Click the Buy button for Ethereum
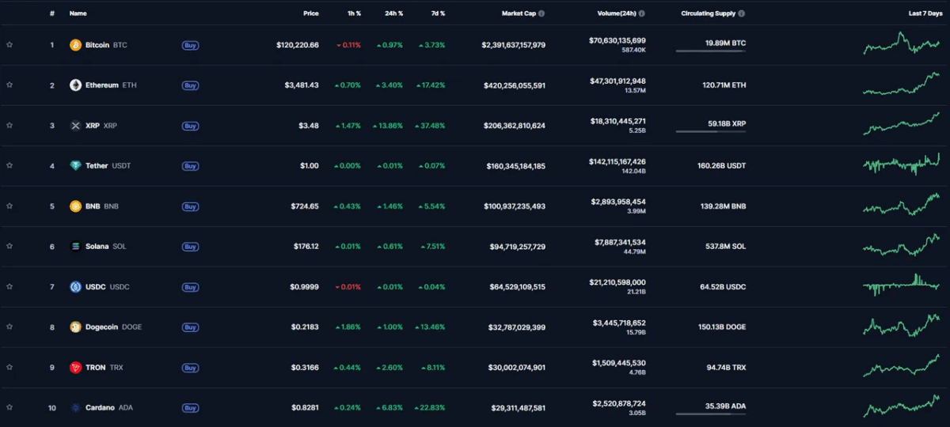Image resolution: width=950 pixels, height=427 pixels. tap(190, 85)
